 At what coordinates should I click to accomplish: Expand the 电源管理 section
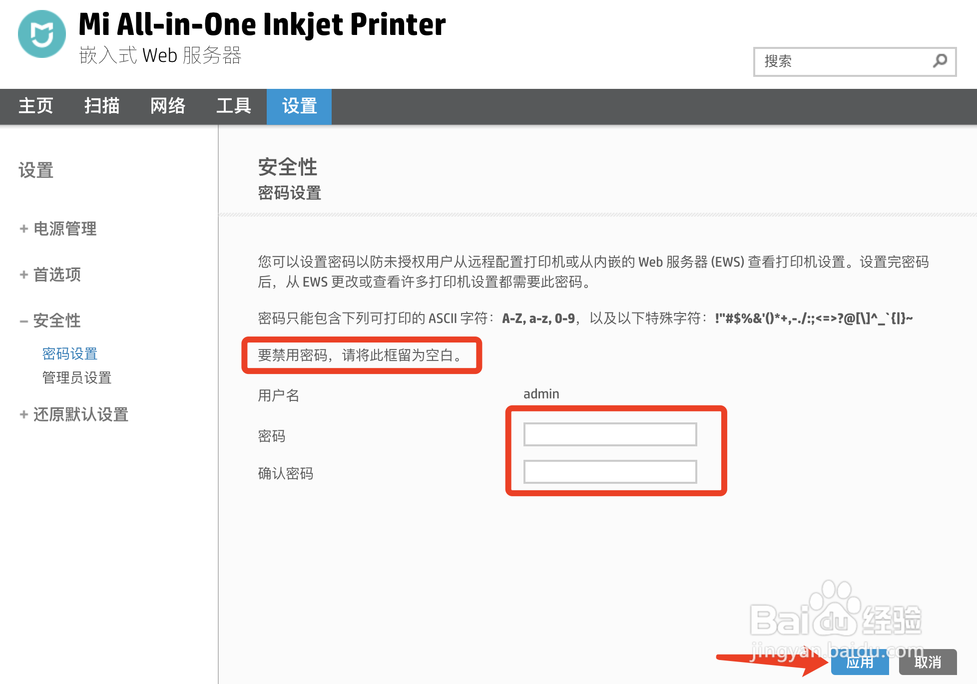point(58,229)
